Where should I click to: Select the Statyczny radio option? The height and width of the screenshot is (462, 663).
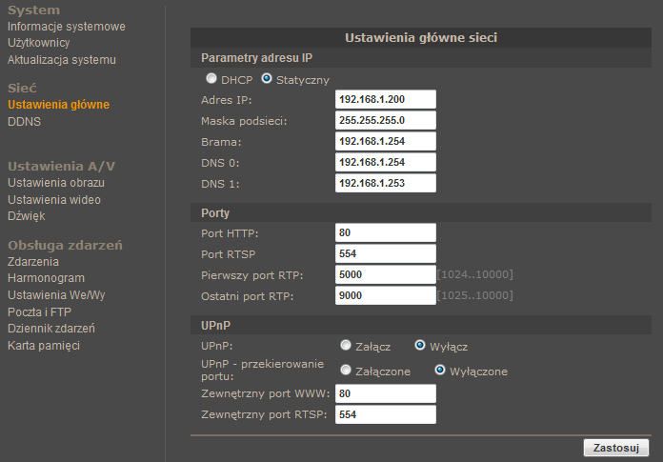tap(267, 79)
